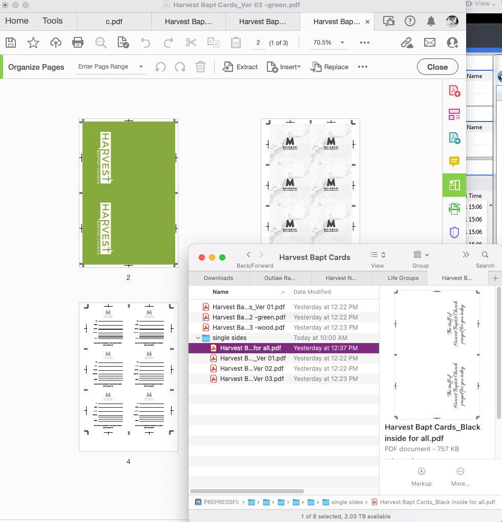Select Harvest B...Ver 03.pdf in single sides

[284, 379]
